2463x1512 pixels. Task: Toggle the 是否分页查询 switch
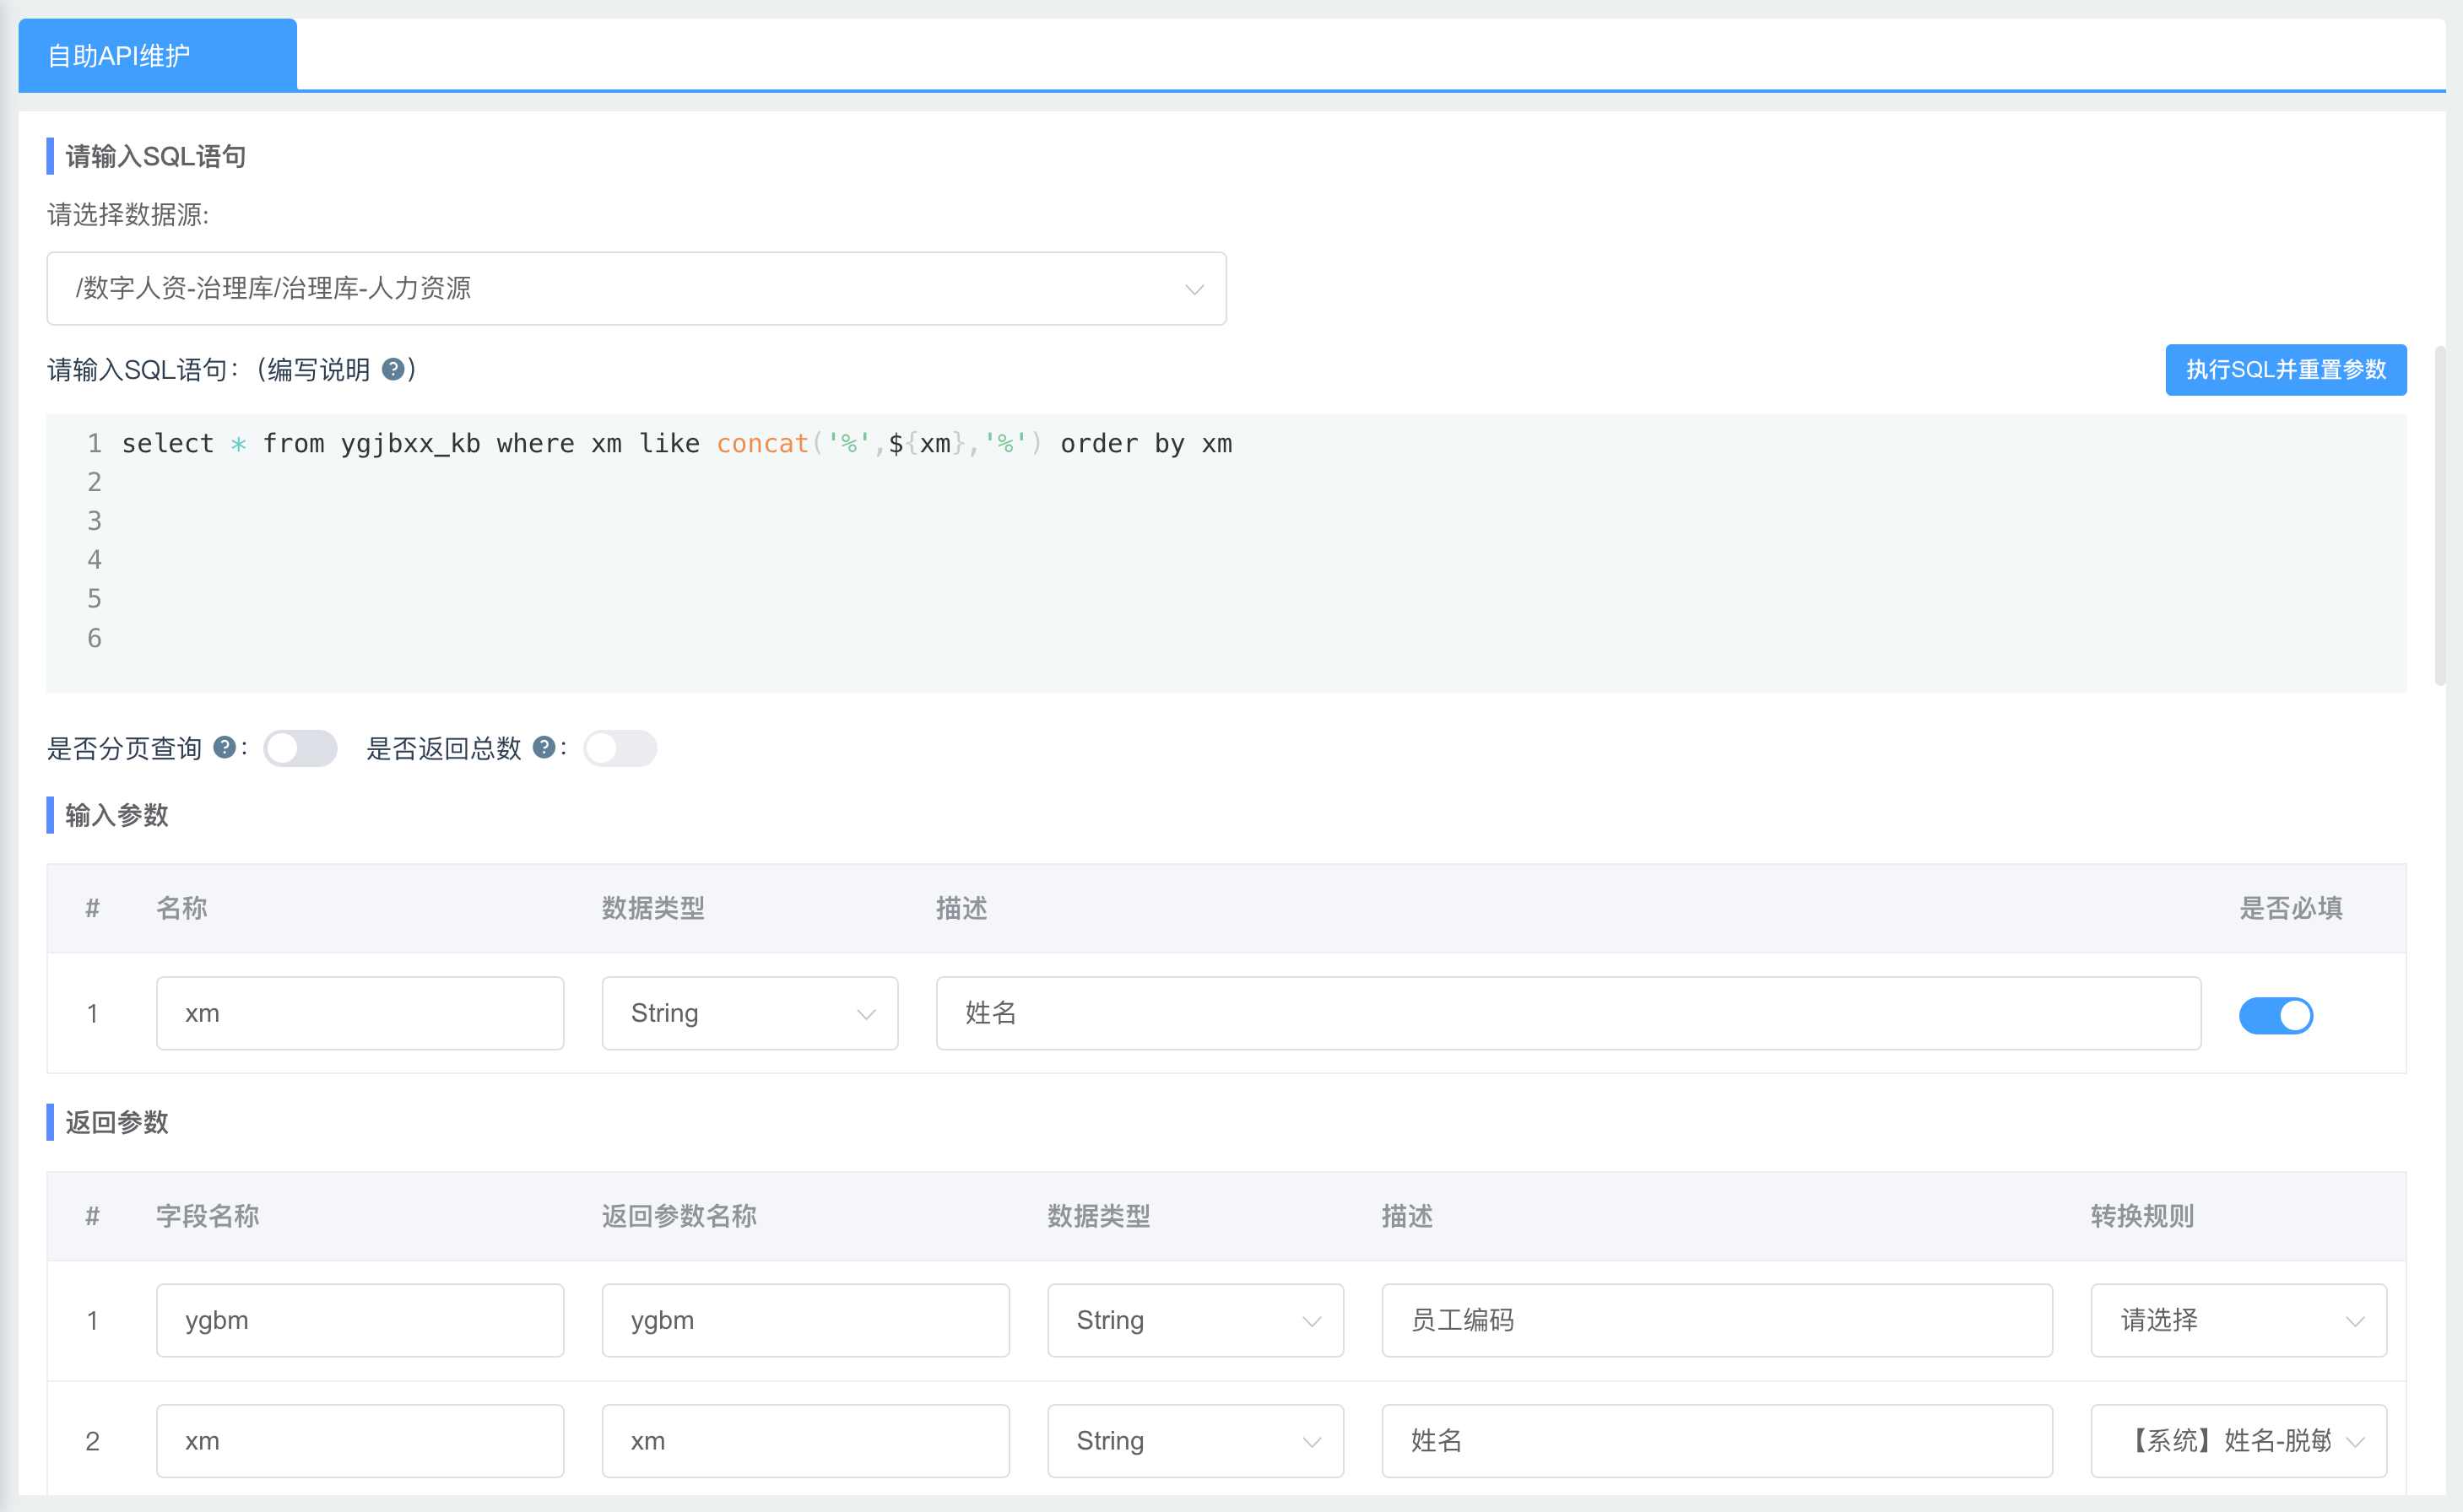click(300, 748)
